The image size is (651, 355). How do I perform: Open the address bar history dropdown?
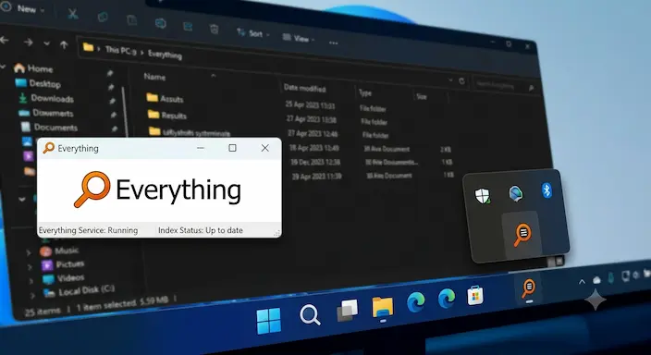[x=450, y=80]
